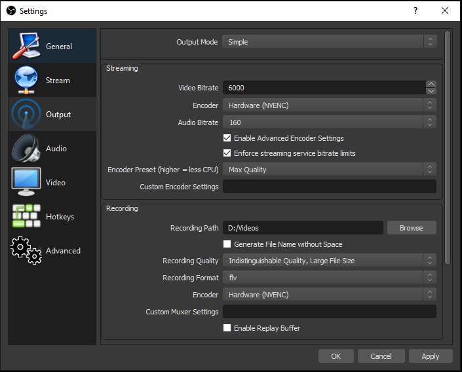Expand the Recording Format flv dropdown

pyautogui.click(x=329, y=278)
